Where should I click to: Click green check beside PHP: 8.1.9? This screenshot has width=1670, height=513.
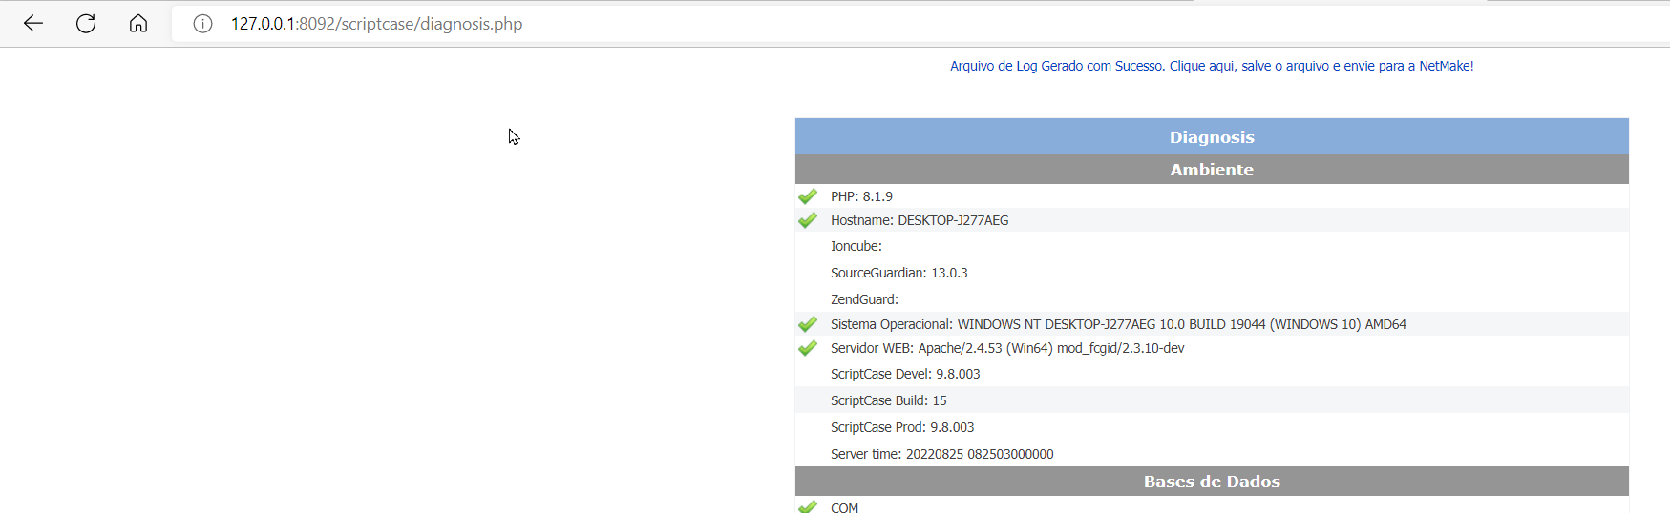(x=808, y=196)
